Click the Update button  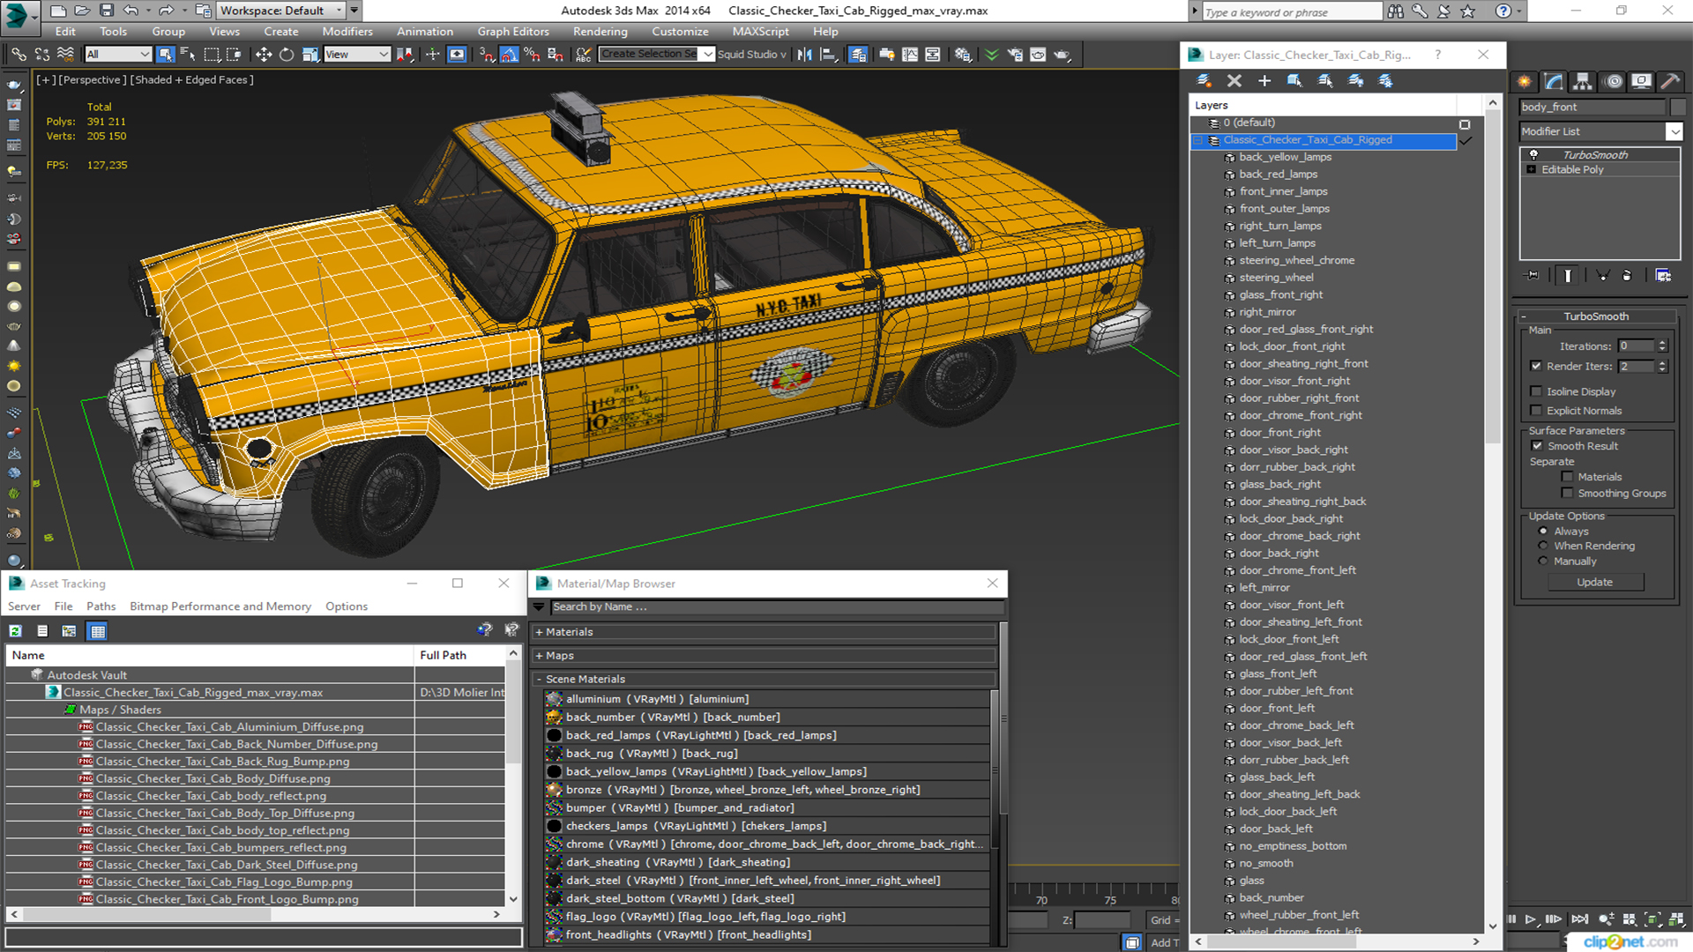point(1594,582)
